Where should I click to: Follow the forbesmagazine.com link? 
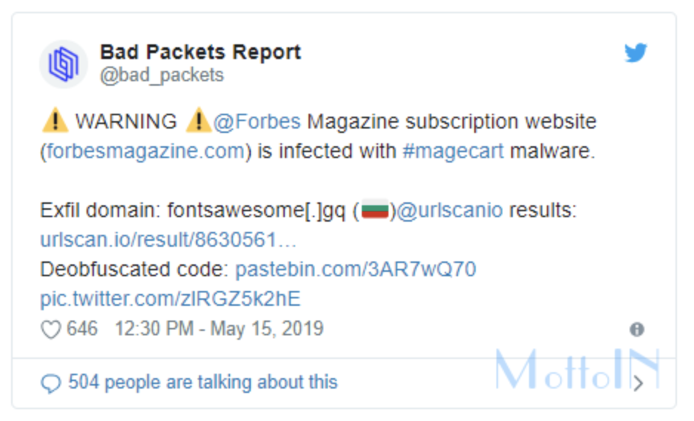point(145,151)
